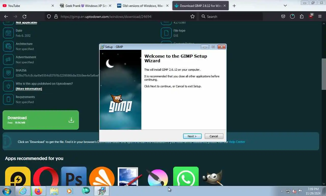Click the muted volume tray icon
This screenshot has width=326, height=196.
tap(294, 191)
